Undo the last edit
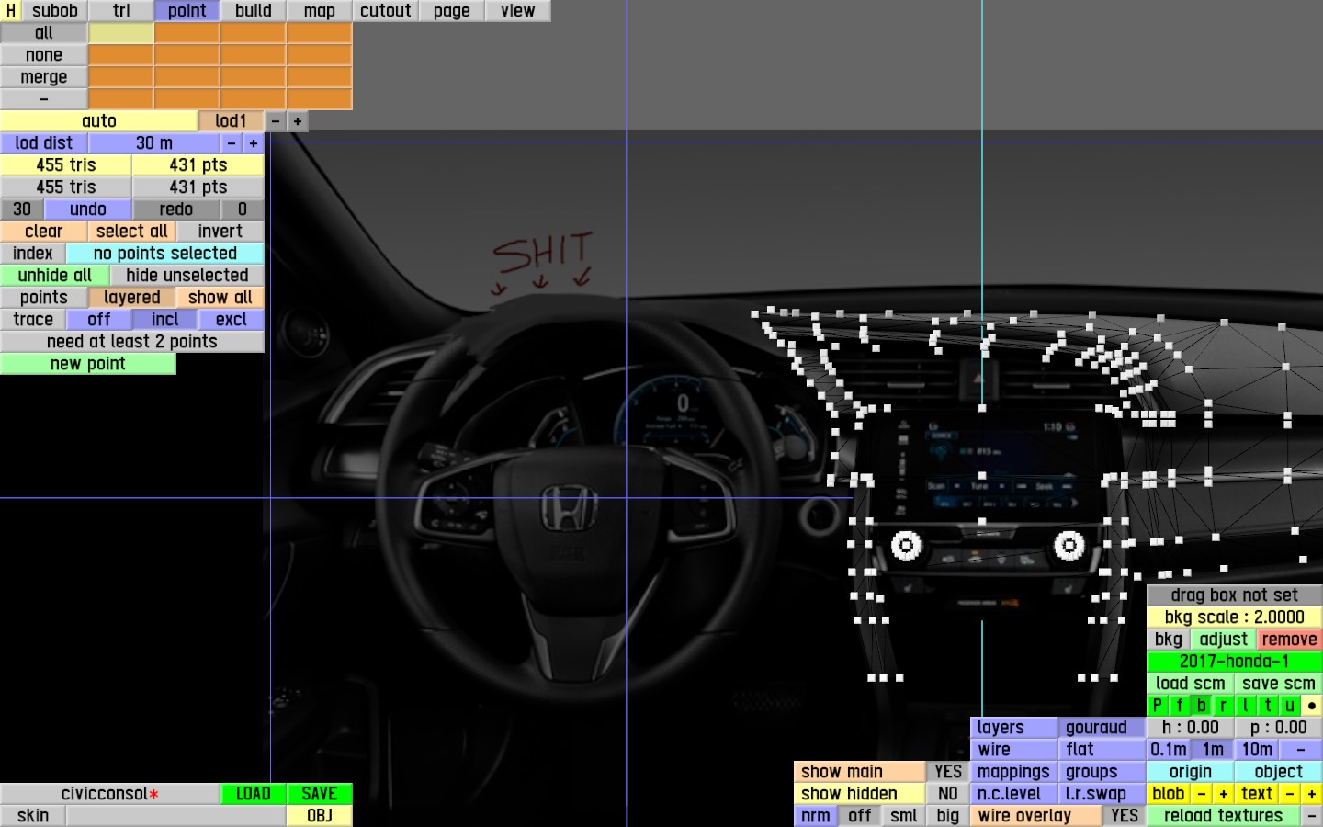Viewport: 1323px width, 827px height. (88, 210)
